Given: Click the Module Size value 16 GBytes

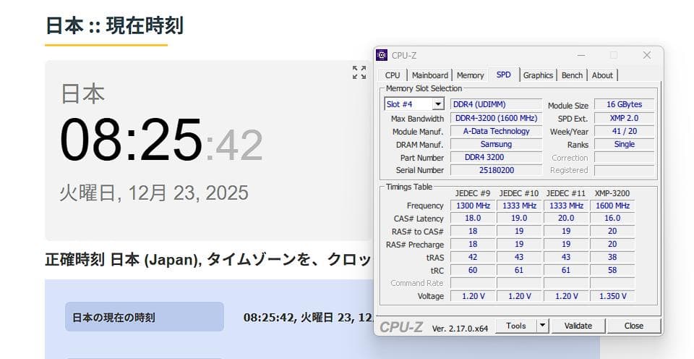Looking at the screenshot, I should click(624, 105).
